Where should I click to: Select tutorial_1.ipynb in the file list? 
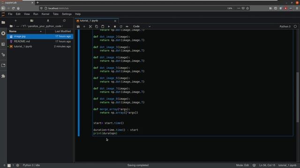point(40,47)
